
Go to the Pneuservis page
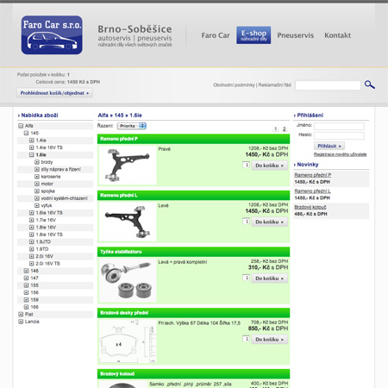pos(296,35)
